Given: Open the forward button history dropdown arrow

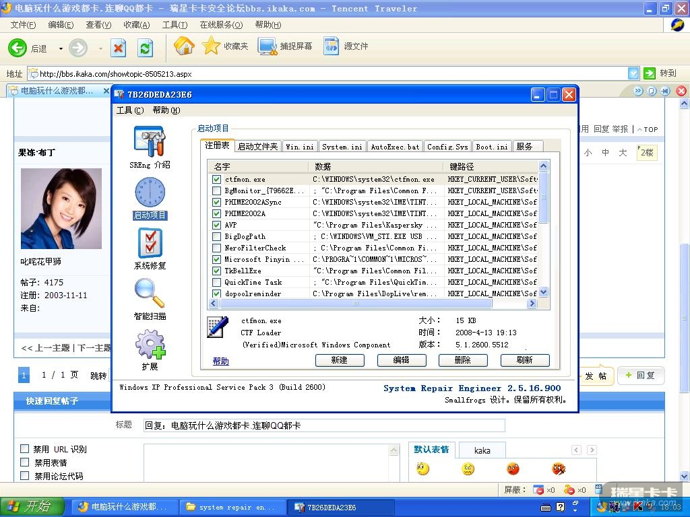Looking at the screenshot, I should coord(100,48).
